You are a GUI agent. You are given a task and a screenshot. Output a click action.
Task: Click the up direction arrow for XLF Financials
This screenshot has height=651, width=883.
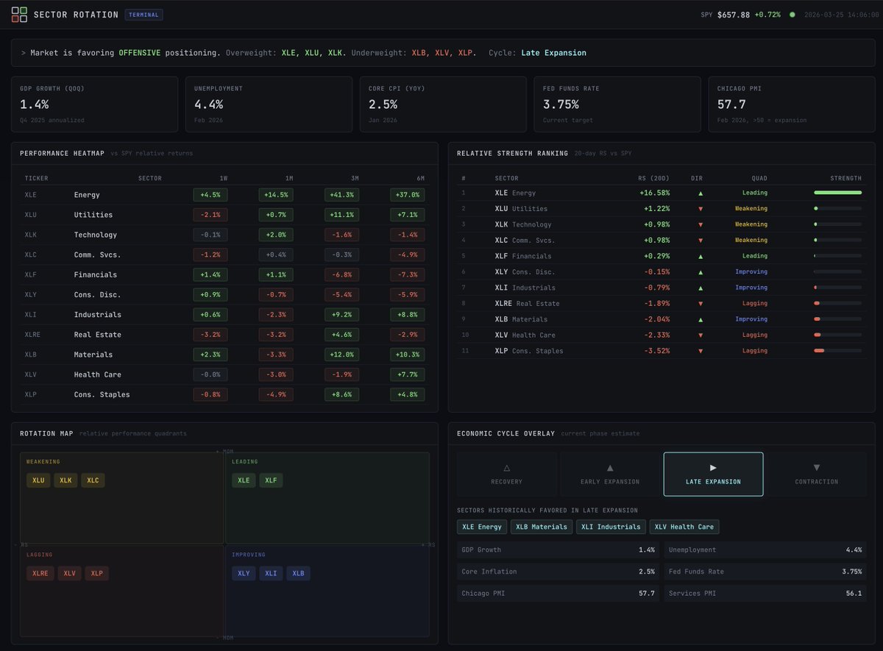701,256
